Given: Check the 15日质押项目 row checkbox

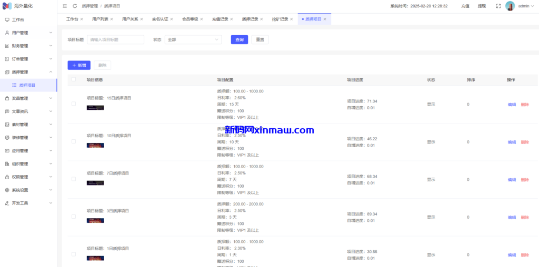Looking at the screenshot, I should coord(74,104).
